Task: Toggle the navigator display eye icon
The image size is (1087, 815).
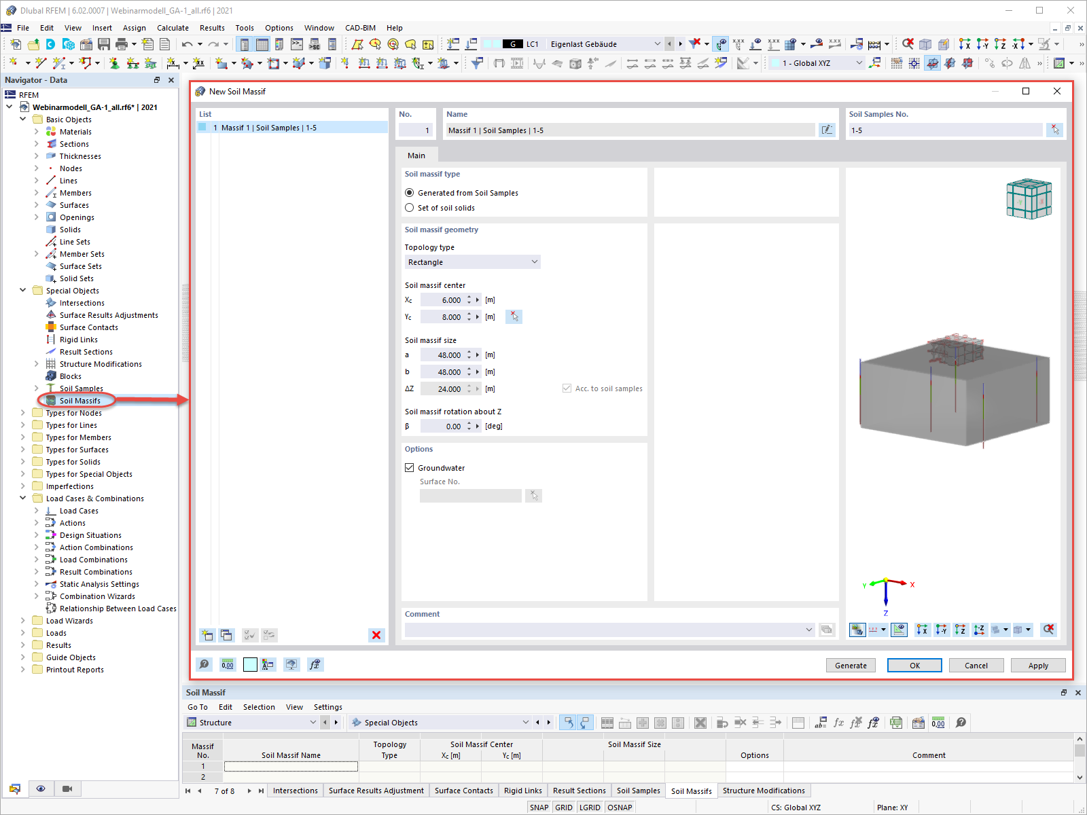Action: (41, 789)
